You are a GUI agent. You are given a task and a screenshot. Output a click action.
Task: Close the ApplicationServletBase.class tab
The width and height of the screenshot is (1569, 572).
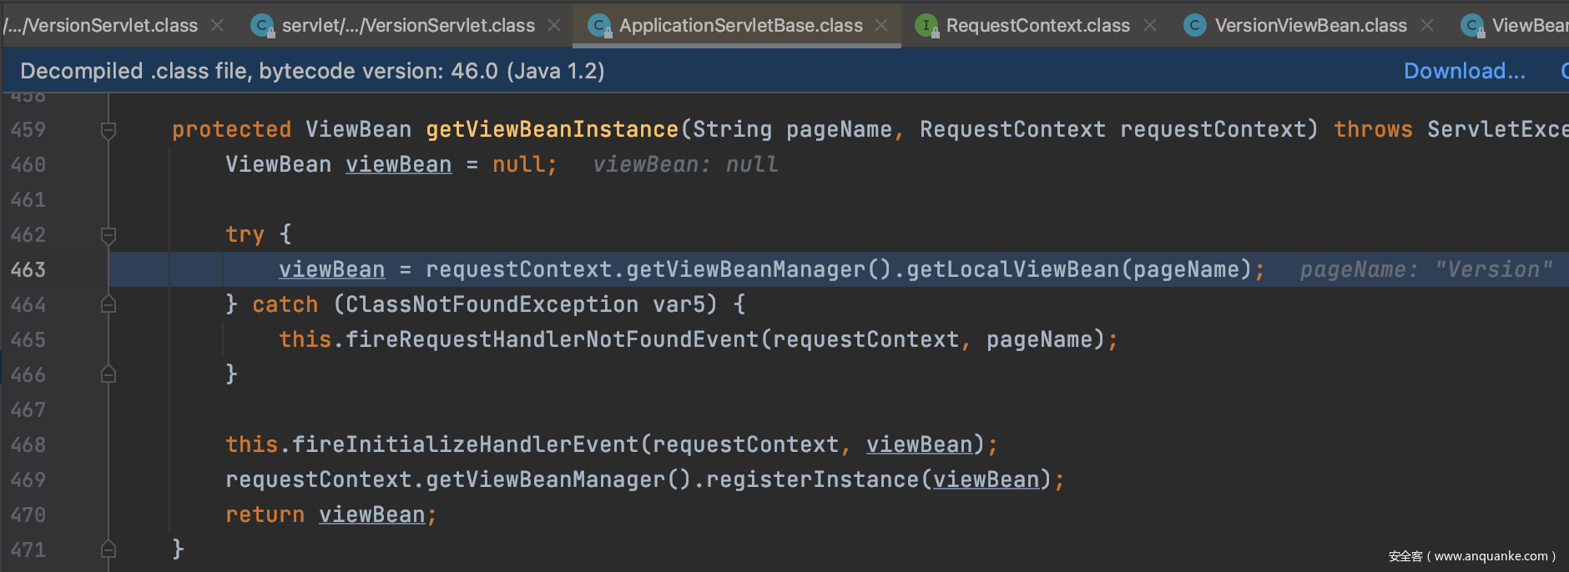(881, 26)
